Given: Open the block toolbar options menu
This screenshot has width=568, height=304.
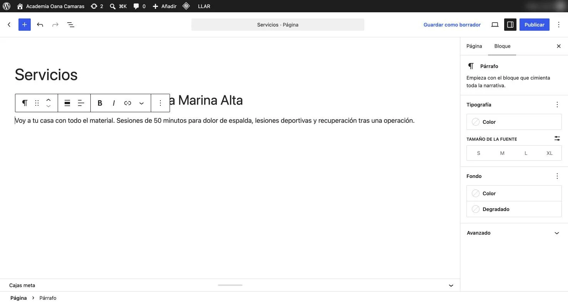Looking at the screenshot, I should point(160,103).
